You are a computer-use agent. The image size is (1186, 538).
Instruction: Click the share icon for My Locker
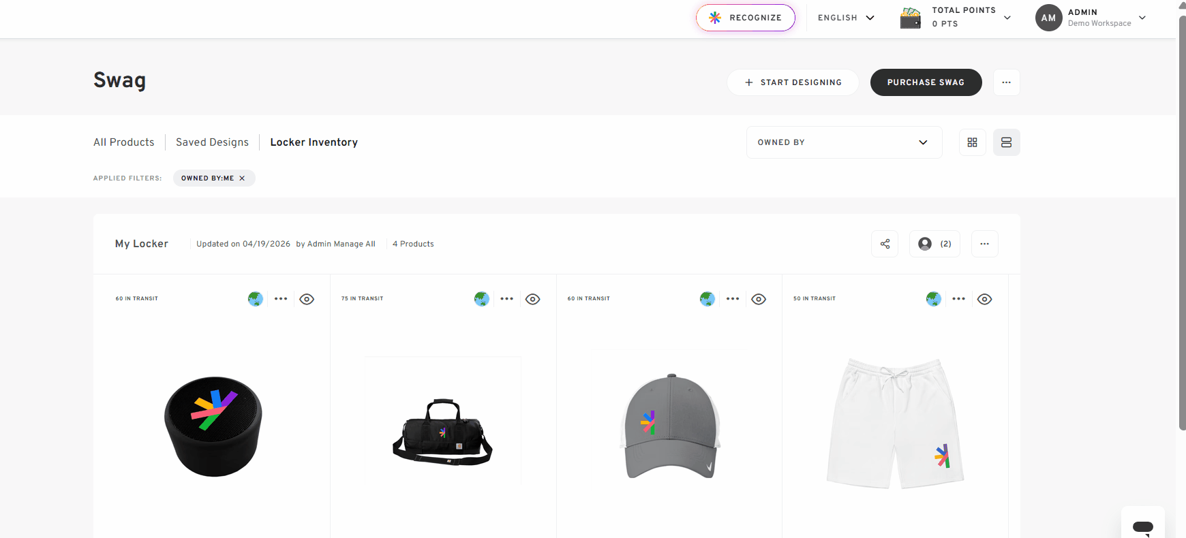coord(885,244)
